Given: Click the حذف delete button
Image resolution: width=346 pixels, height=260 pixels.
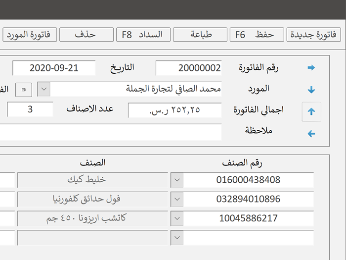Looking at the screenshot, I should coord(86,35).
